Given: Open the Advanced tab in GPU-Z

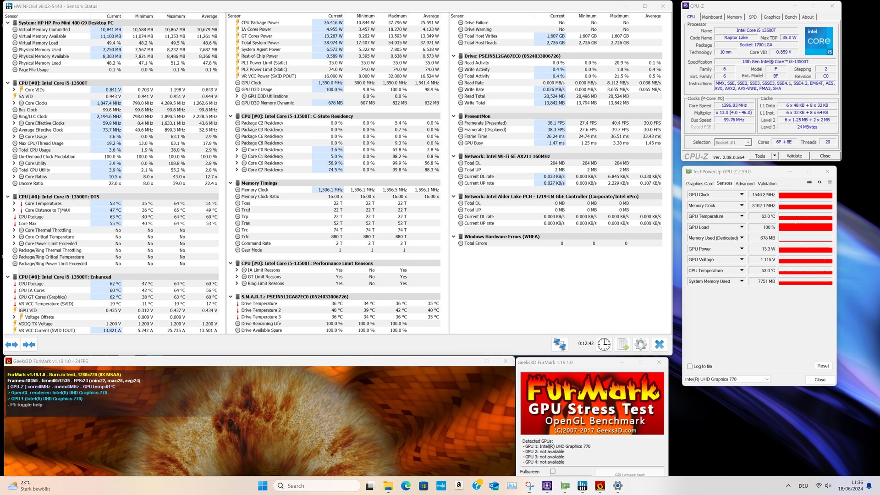Looking at the screenshot, I should (745, 183).
